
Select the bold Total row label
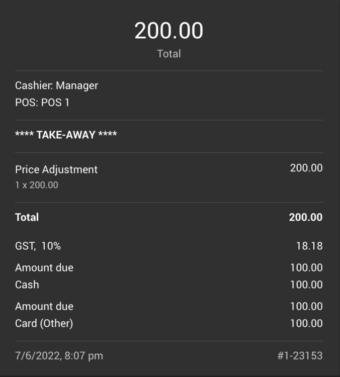(x=27, y=217)
